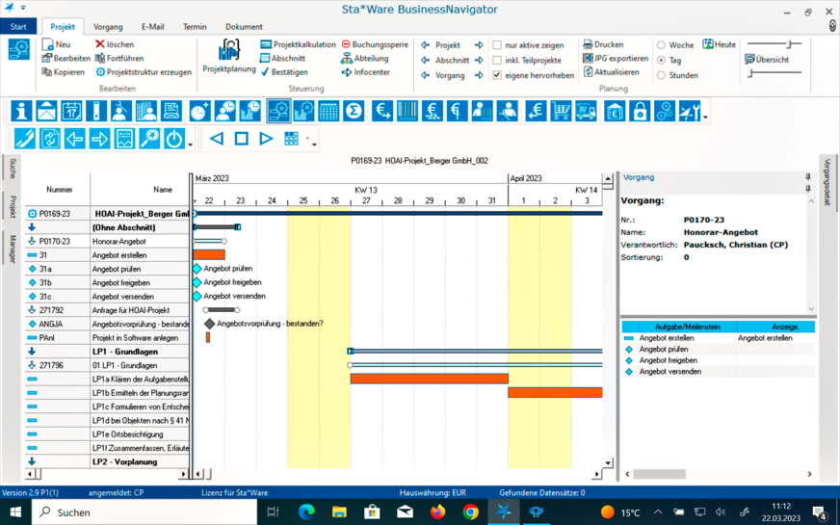Collapse the LP1 - Grundlagen section

coord(32,352)
